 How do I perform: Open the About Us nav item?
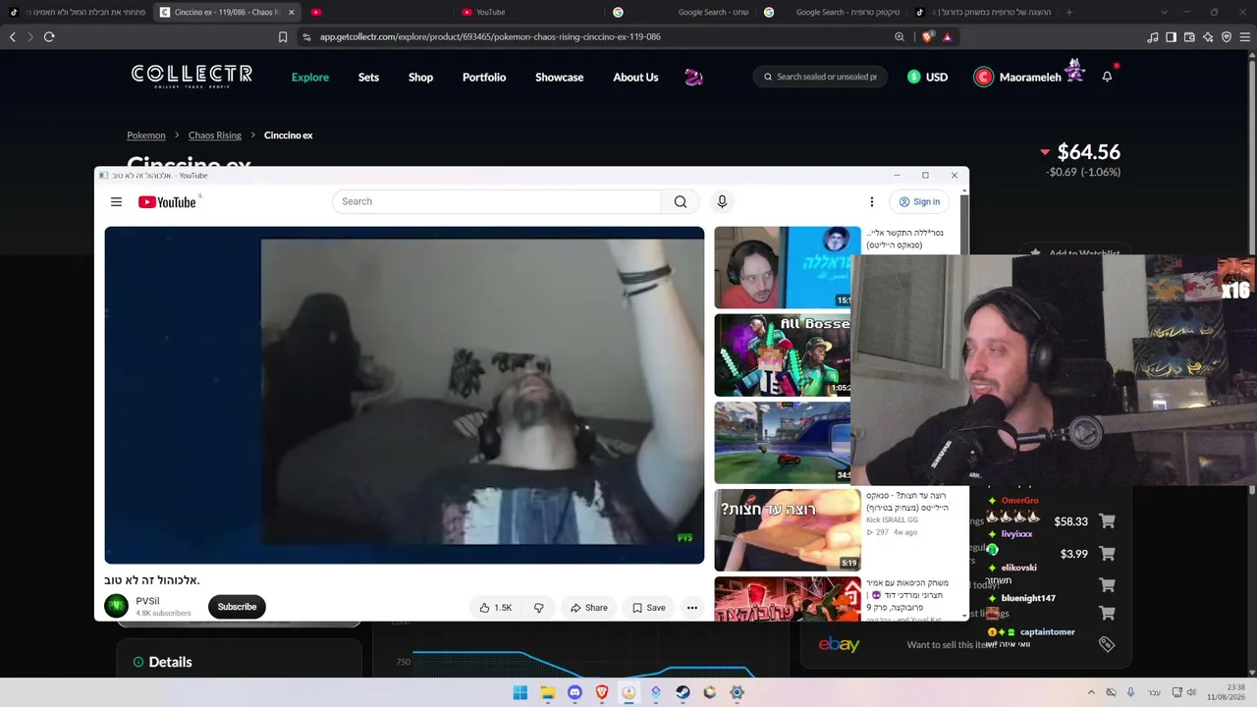(635, 77)
